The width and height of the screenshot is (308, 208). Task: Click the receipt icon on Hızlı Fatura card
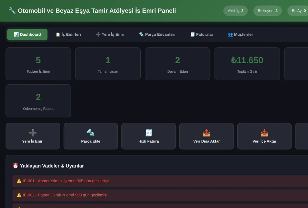(149, 133)
